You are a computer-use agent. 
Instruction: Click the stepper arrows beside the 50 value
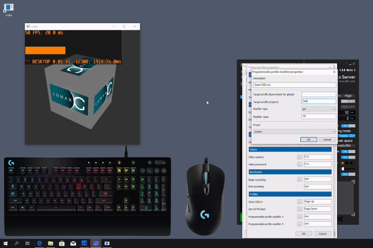click(352, 113)
